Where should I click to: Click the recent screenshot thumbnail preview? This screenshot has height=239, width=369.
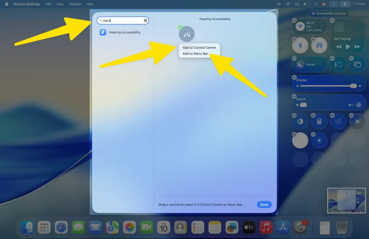346,200
